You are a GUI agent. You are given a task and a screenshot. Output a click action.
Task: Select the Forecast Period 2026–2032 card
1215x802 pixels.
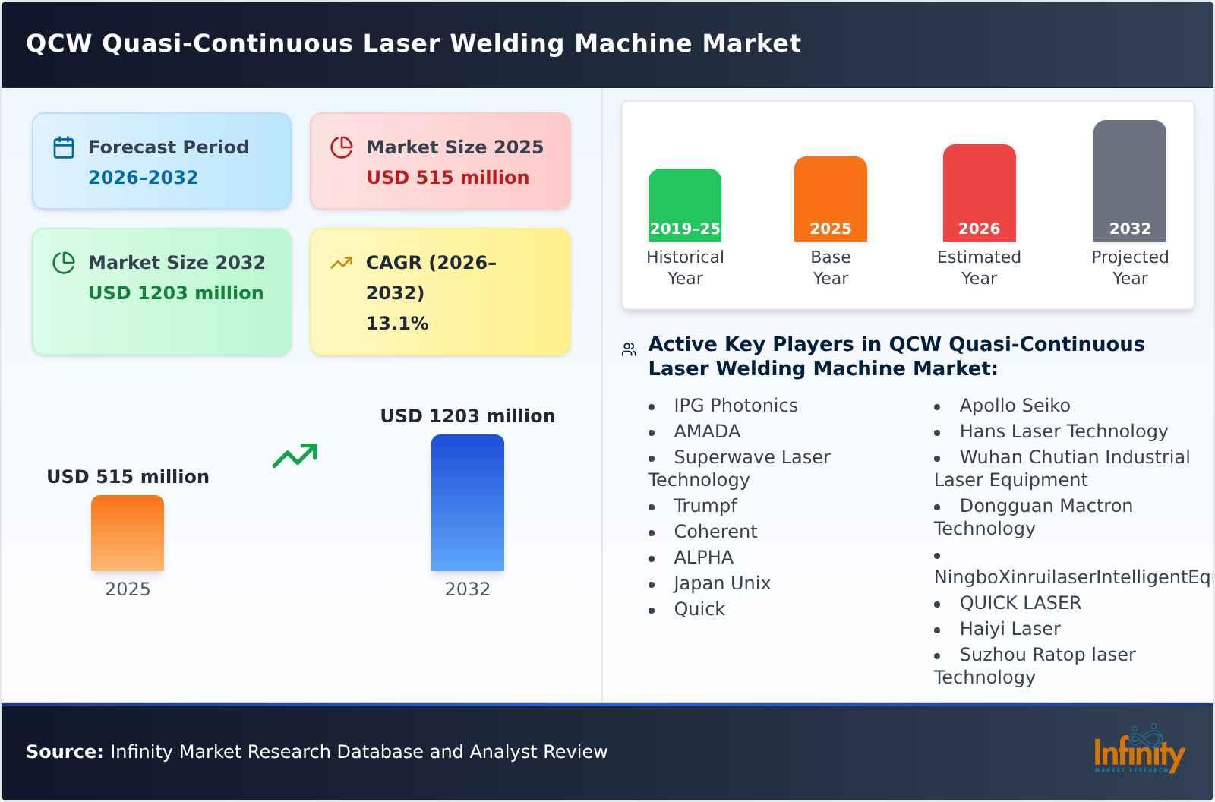(x=162, y=161)
